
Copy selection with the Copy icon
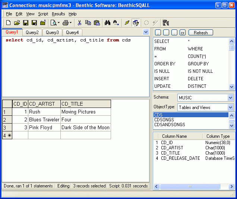click(88, 23)
